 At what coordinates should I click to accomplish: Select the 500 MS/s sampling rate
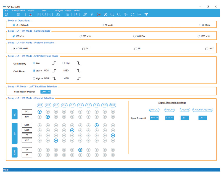click(x=134, y=36)
